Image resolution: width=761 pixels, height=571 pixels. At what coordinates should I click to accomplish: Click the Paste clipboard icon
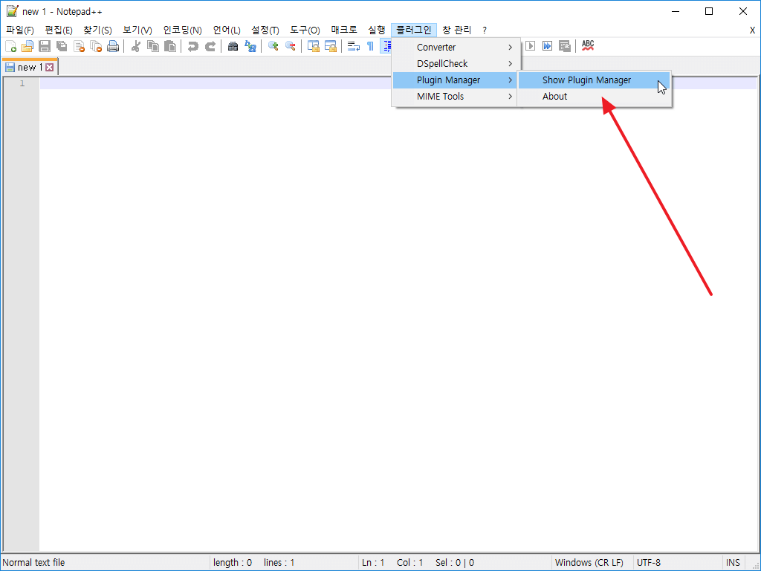(x=170, y=46)
